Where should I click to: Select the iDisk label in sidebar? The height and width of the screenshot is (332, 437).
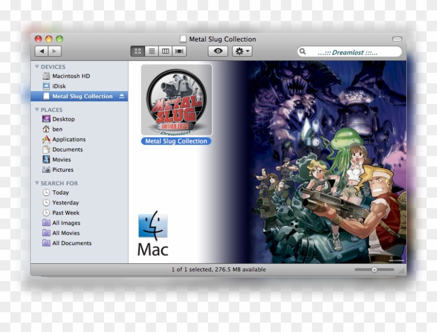(x=59, y=86)
